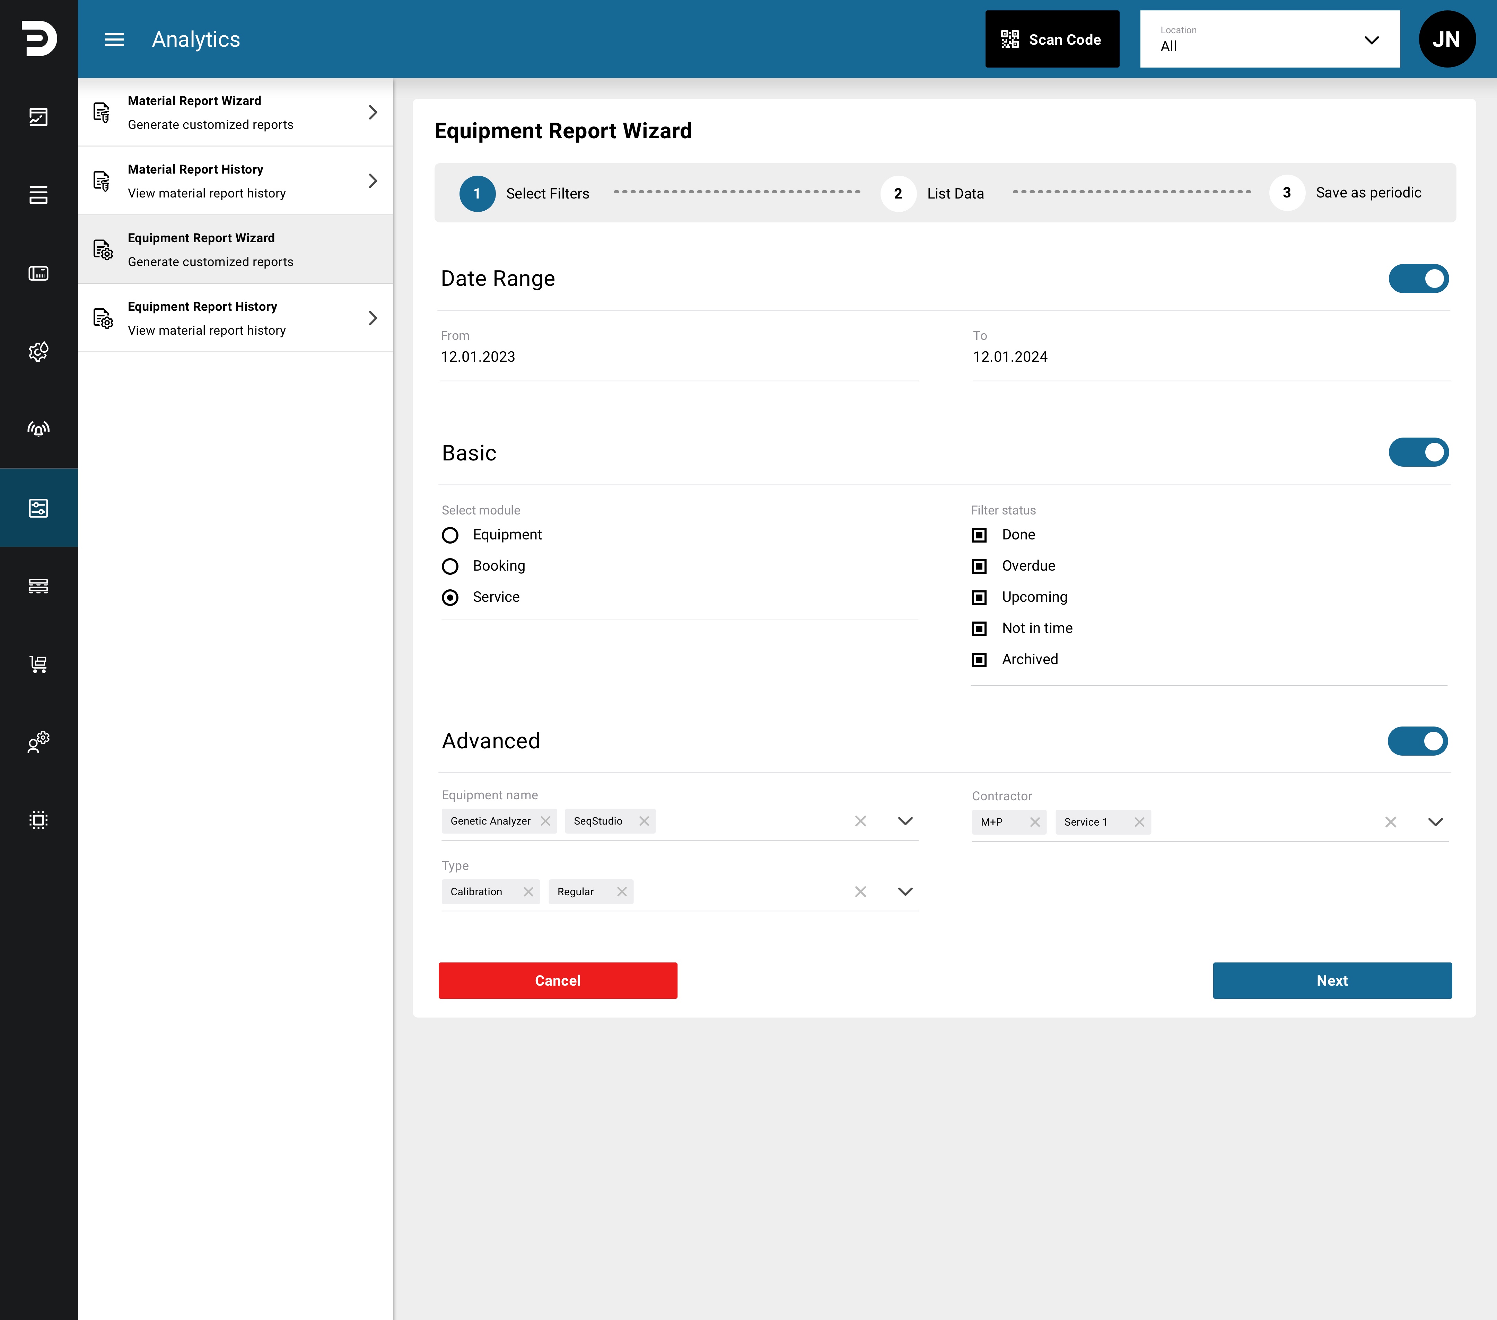This screenshot has height=1320, width=1497.
Task: Click the Material Report Wizard document icon
Action: (102, 112)
